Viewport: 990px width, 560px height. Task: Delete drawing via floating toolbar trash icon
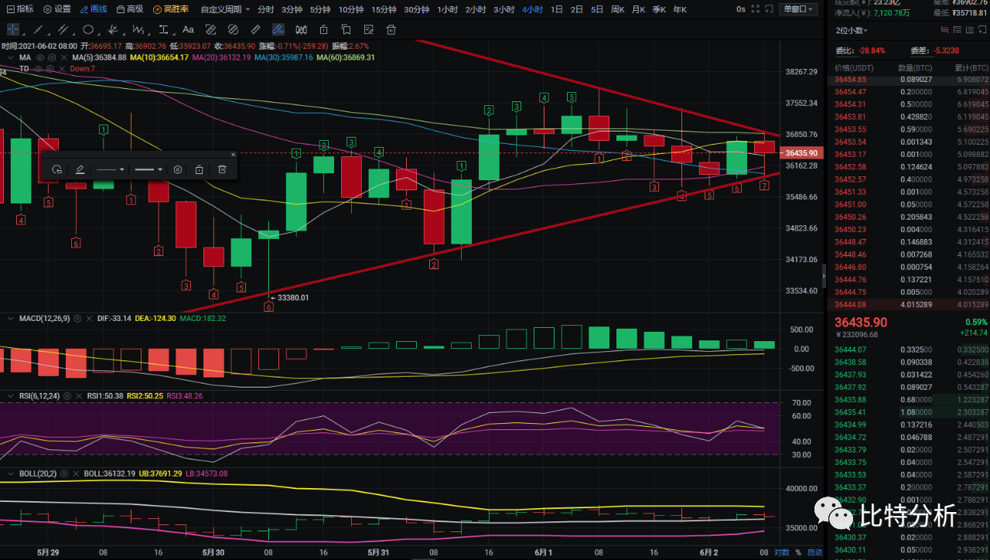(222, 169)
